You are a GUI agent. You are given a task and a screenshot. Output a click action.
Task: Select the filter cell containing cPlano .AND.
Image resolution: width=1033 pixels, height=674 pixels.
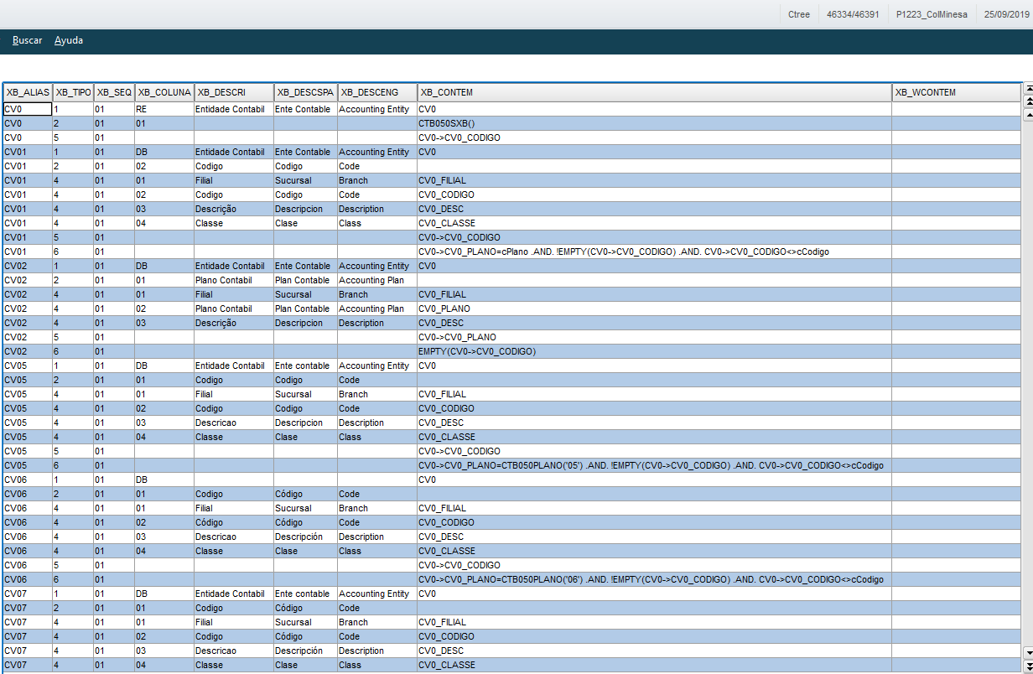click(654, 251)
